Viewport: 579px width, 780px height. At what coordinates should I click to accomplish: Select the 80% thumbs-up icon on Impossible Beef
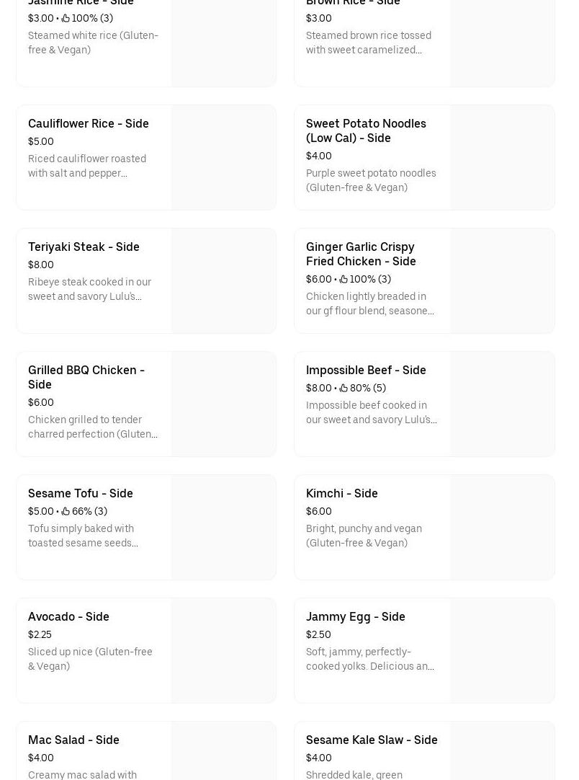(344, 388)
